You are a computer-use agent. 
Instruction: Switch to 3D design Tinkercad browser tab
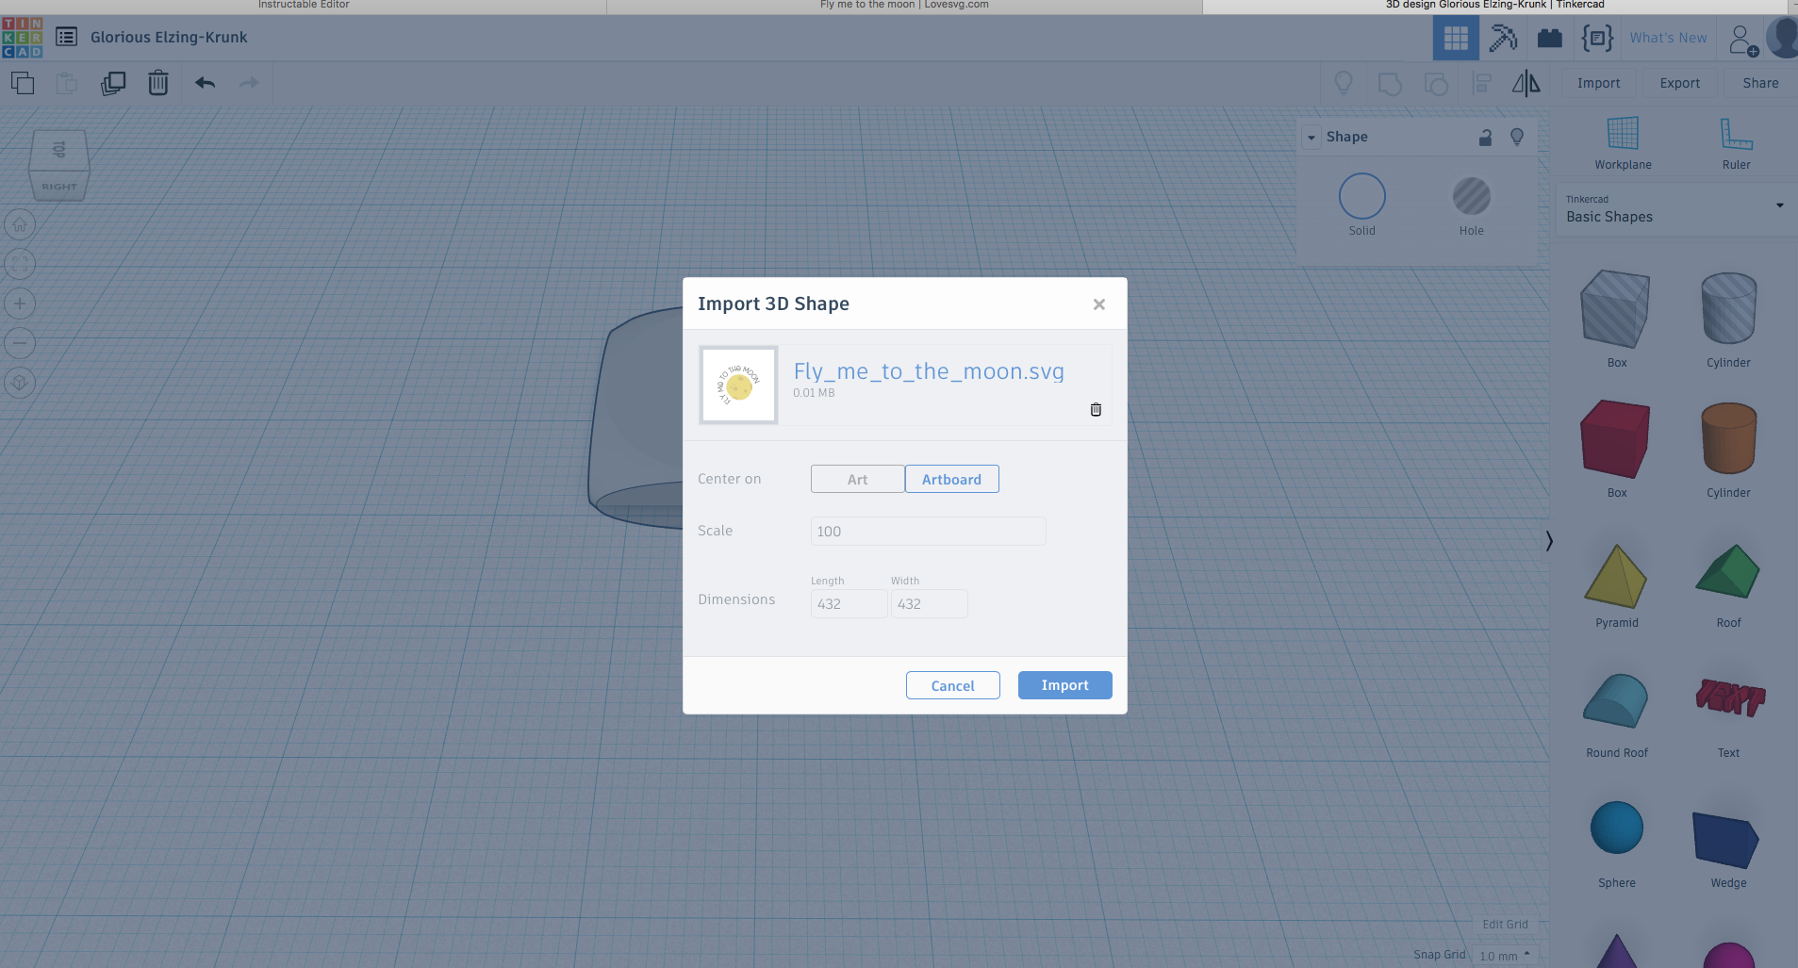[x=1494, y=5]
